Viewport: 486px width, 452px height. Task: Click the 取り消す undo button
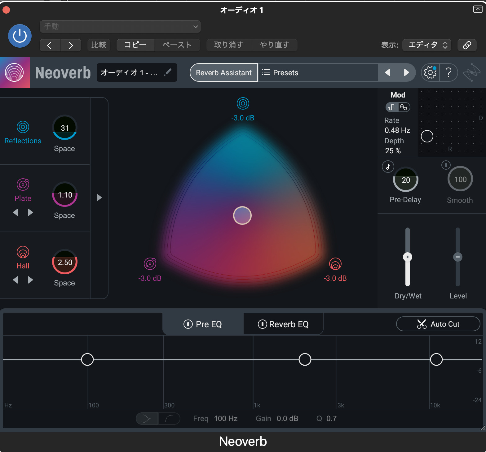pos(229,45)
